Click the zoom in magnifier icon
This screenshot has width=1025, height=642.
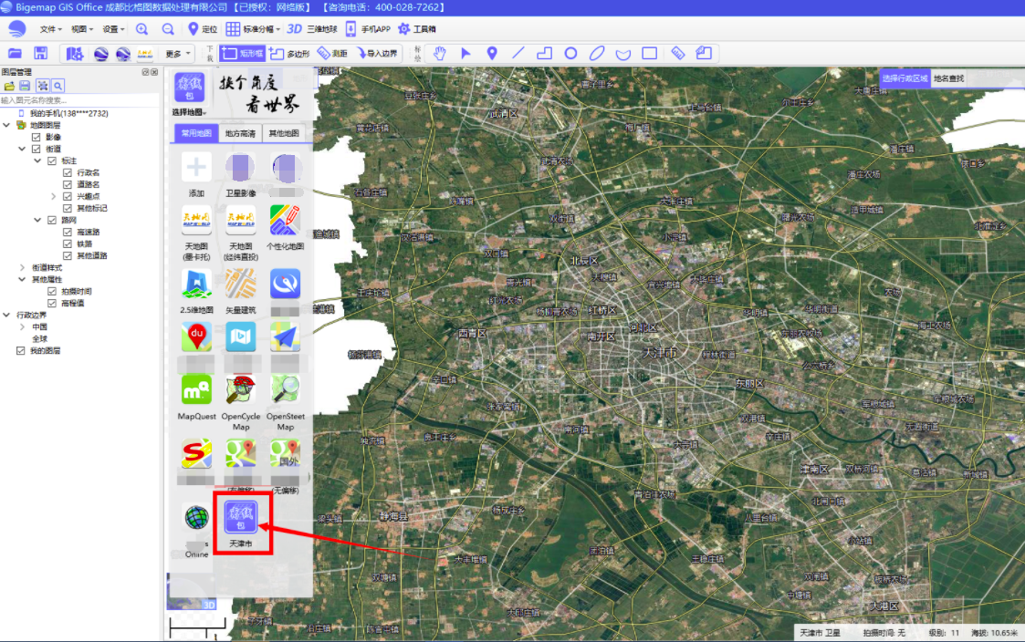pos(141,29)
